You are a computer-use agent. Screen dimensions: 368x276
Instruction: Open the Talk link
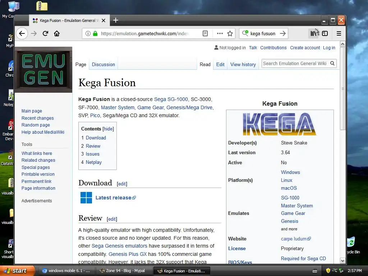coord(253,48)
